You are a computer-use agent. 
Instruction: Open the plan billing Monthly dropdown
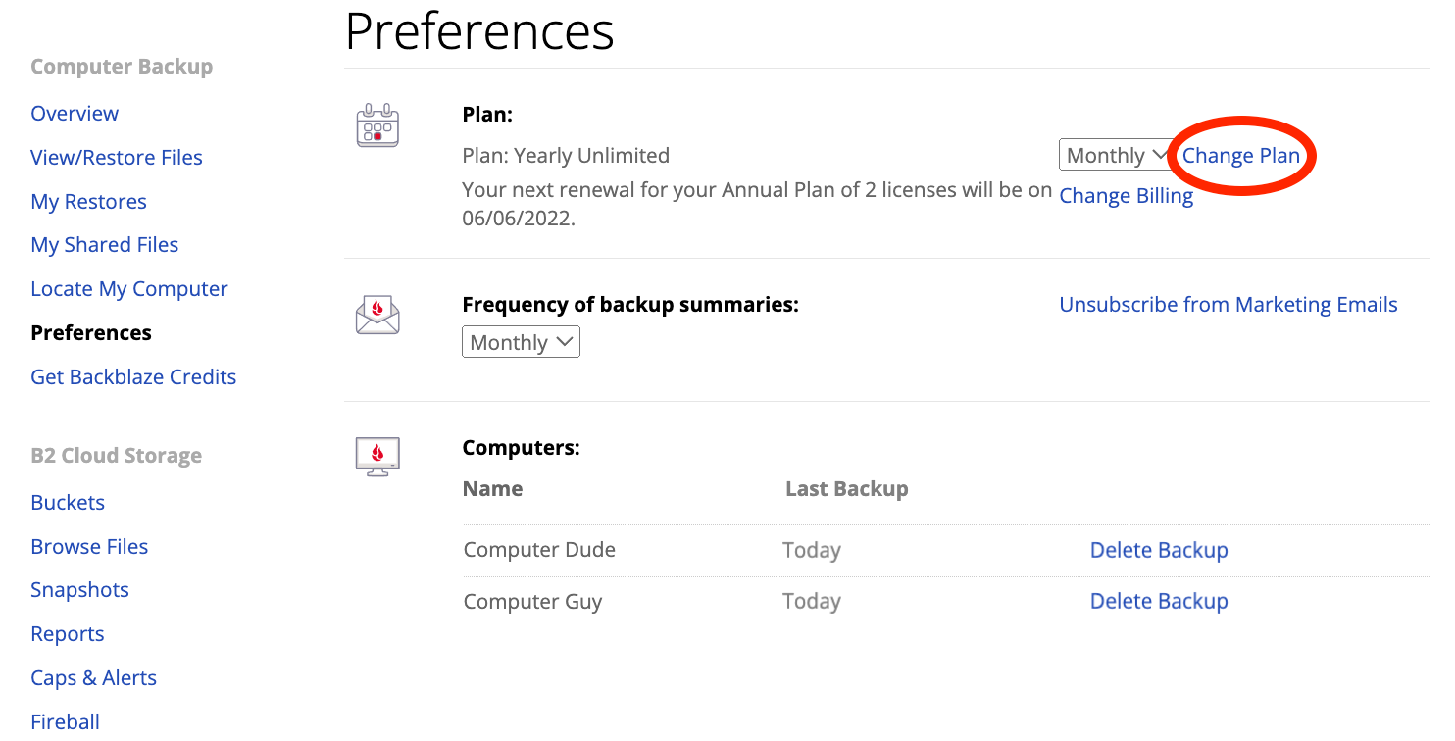point(1117,155)
